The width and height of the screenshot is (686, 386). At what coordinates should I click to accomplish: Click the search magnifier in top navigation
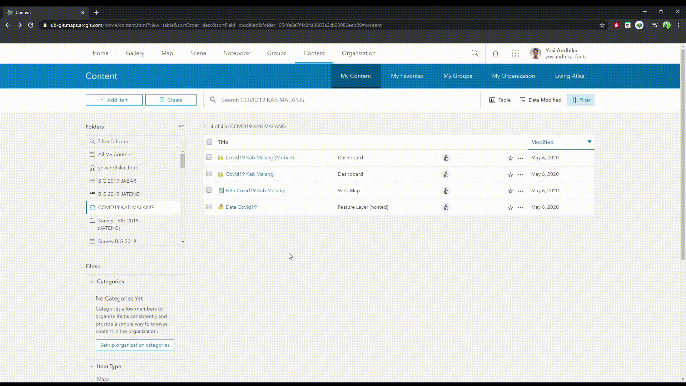point(475,53)
